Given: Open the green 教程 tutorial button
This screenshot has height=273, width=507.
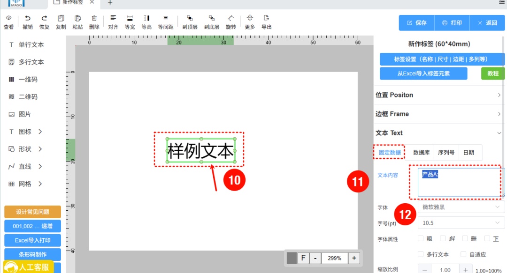Looking at the screenshot, I should click(x=493, y=74).
